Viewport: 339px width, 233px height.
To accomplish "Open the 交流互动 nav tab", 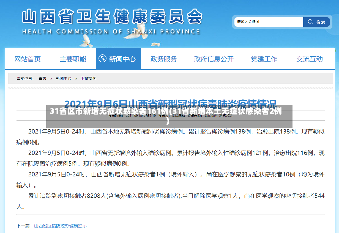I will 310,59.
